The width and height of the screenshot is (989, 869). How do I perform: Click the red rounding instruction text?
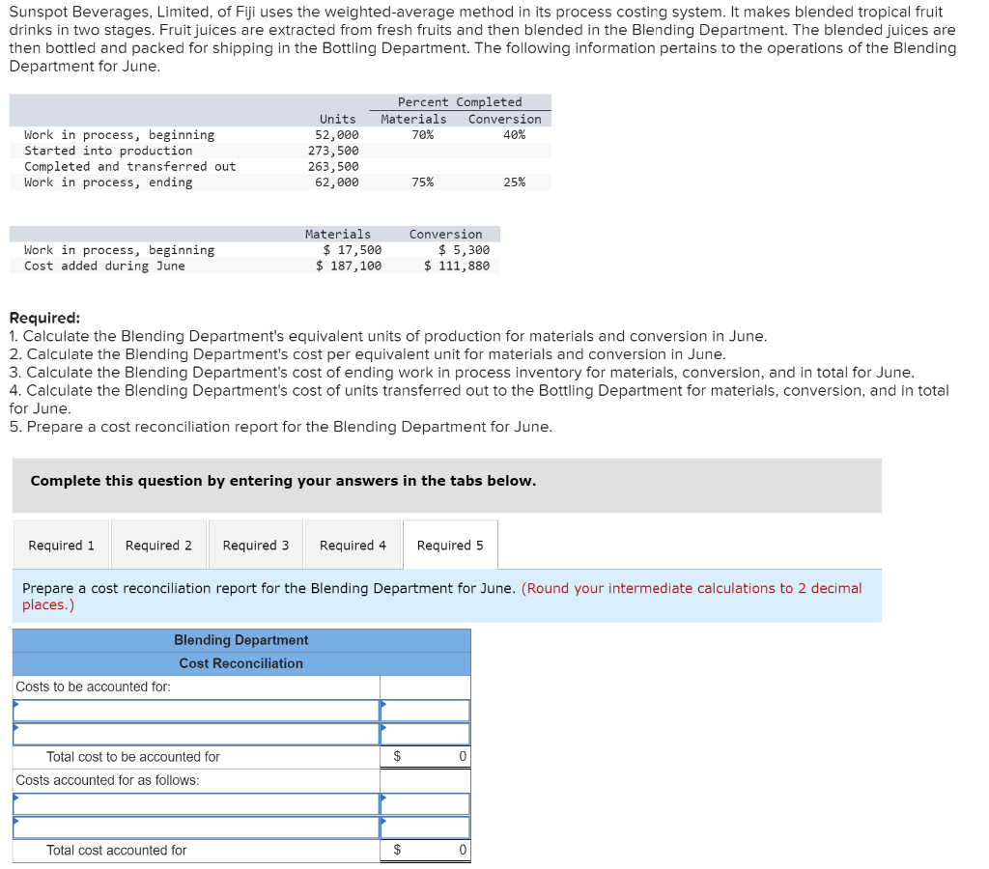pyautogui.click(x=441, y=597)
